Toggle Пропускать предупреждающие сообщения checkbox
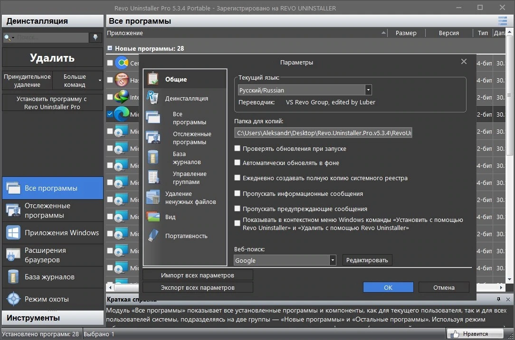Image resolution: width=515 pixels, height=340 pixels. pos(237,209)
